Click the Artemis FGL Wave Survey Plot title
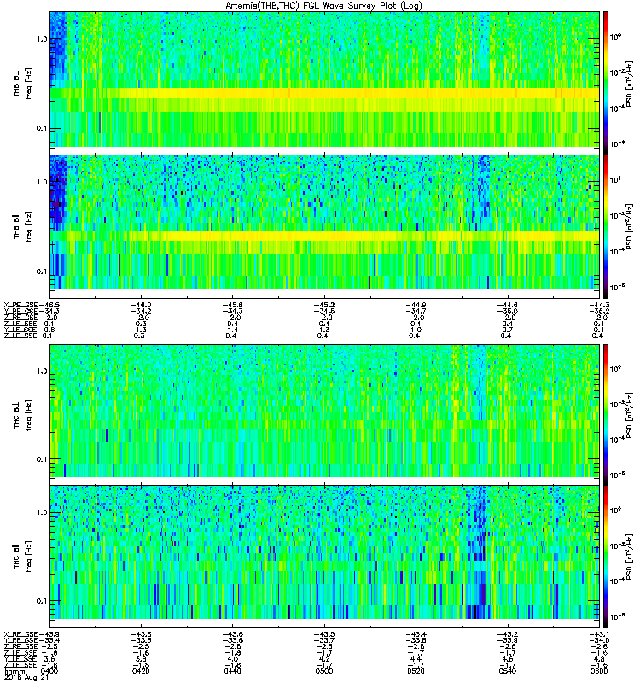 (323, 6)
